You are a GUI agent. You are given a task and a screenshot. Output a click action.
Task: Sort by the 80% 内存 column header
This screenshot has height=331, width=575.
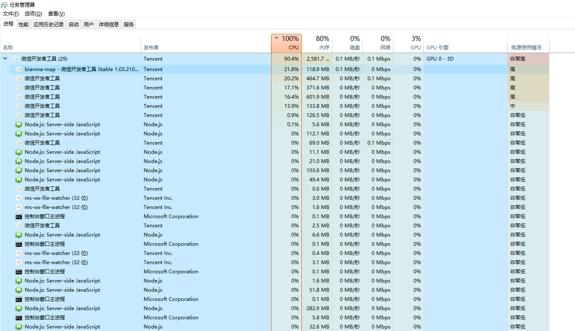pyautogui.click(x=317, y=43)
